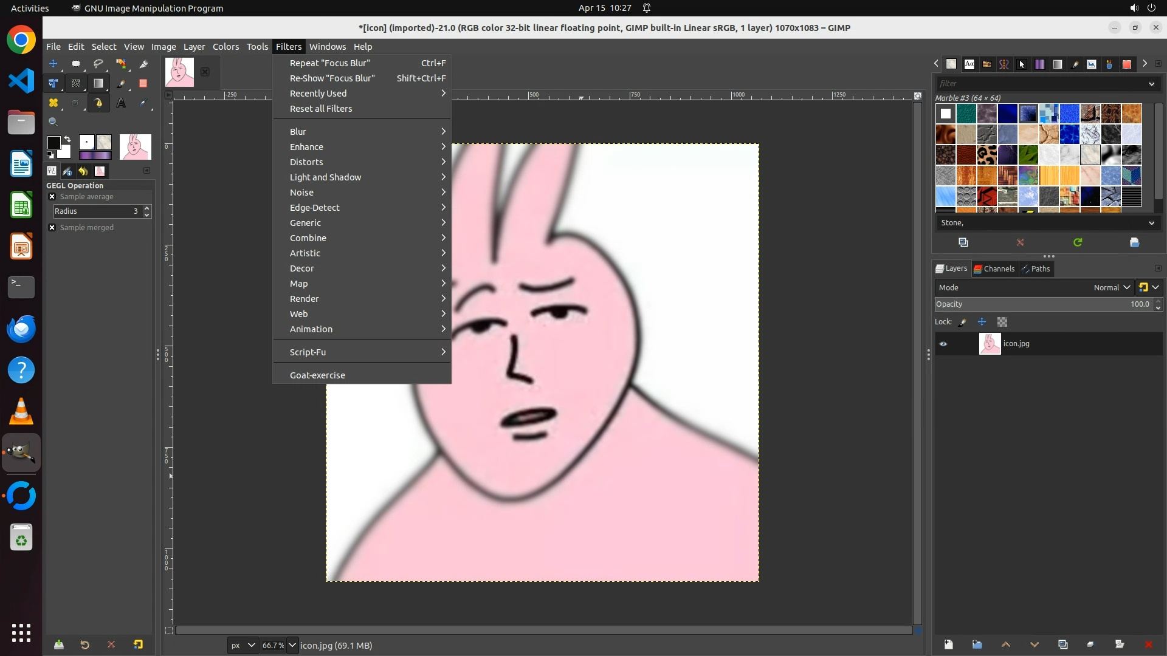Select the Heal tool
Viewport: 1167px width, 656px height.
(53, 103)
